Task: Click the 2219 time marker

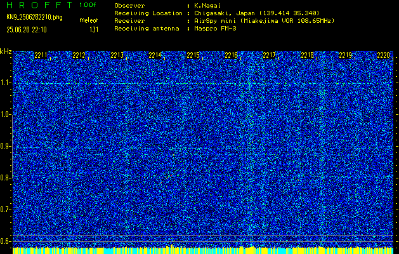Action: tap(345, 55)
